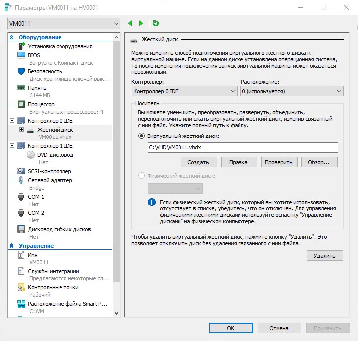Select the BIOS settings icon
This screenshot has width=358, height=341.
click(21, 55)
